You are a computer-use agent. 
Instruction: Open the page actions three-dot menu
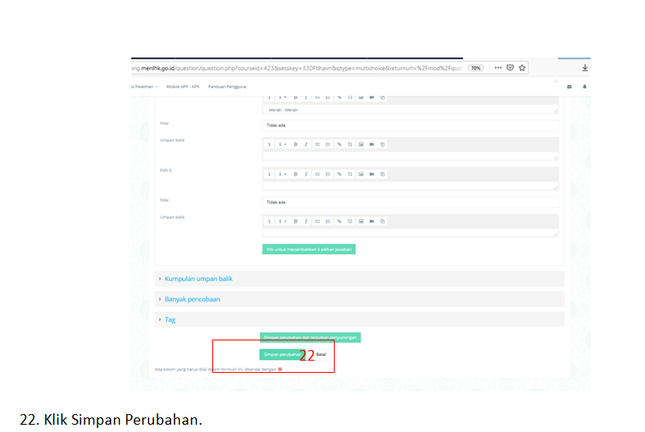pos(498,68)
